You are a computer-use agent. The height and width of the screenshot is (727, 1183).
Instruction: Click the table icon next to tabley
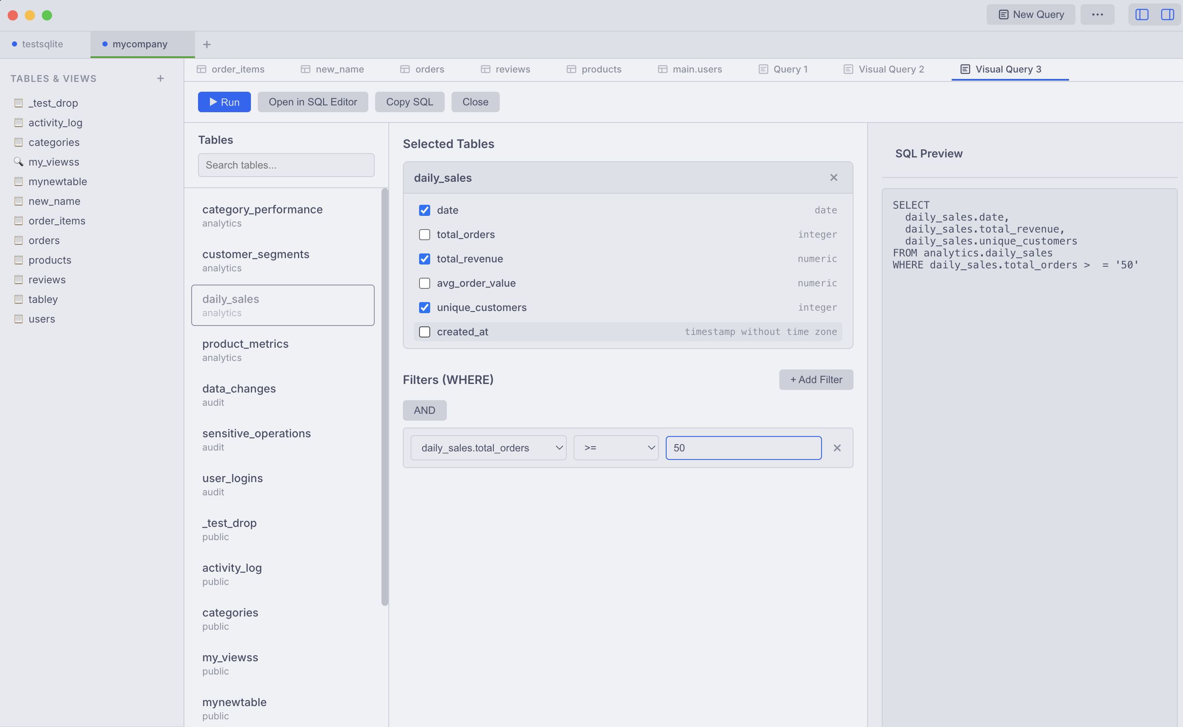click(19, 299)
